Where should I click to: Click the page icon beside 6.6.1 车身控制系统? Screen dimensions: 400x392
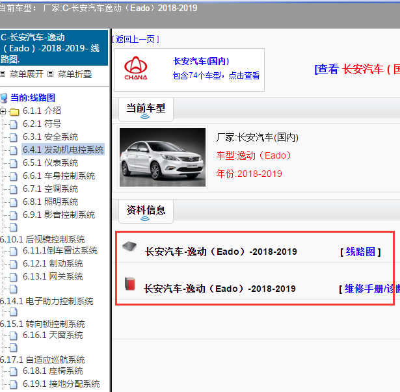coord(13,176)
